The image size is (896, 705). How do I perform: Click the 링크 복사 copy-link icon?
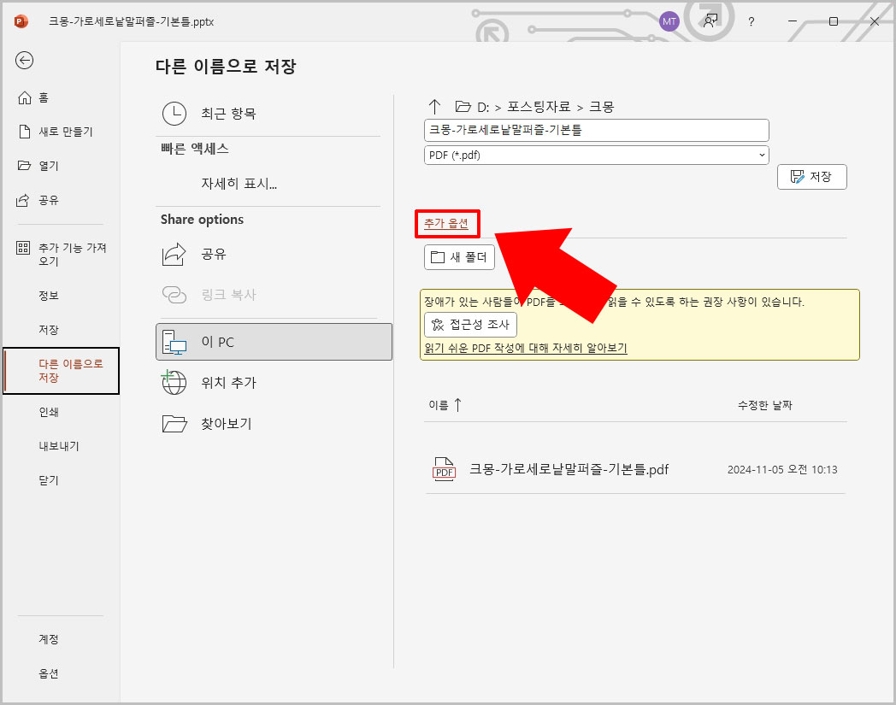click(x=174, y=294)
